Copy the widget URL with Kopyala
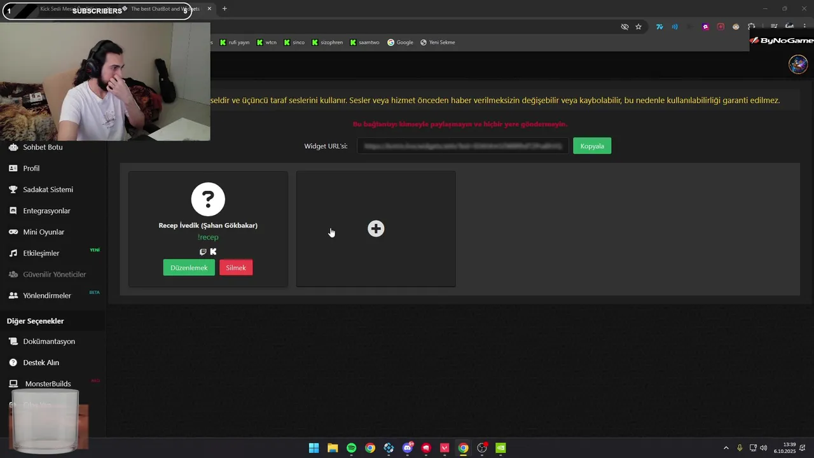 [592, 146]
